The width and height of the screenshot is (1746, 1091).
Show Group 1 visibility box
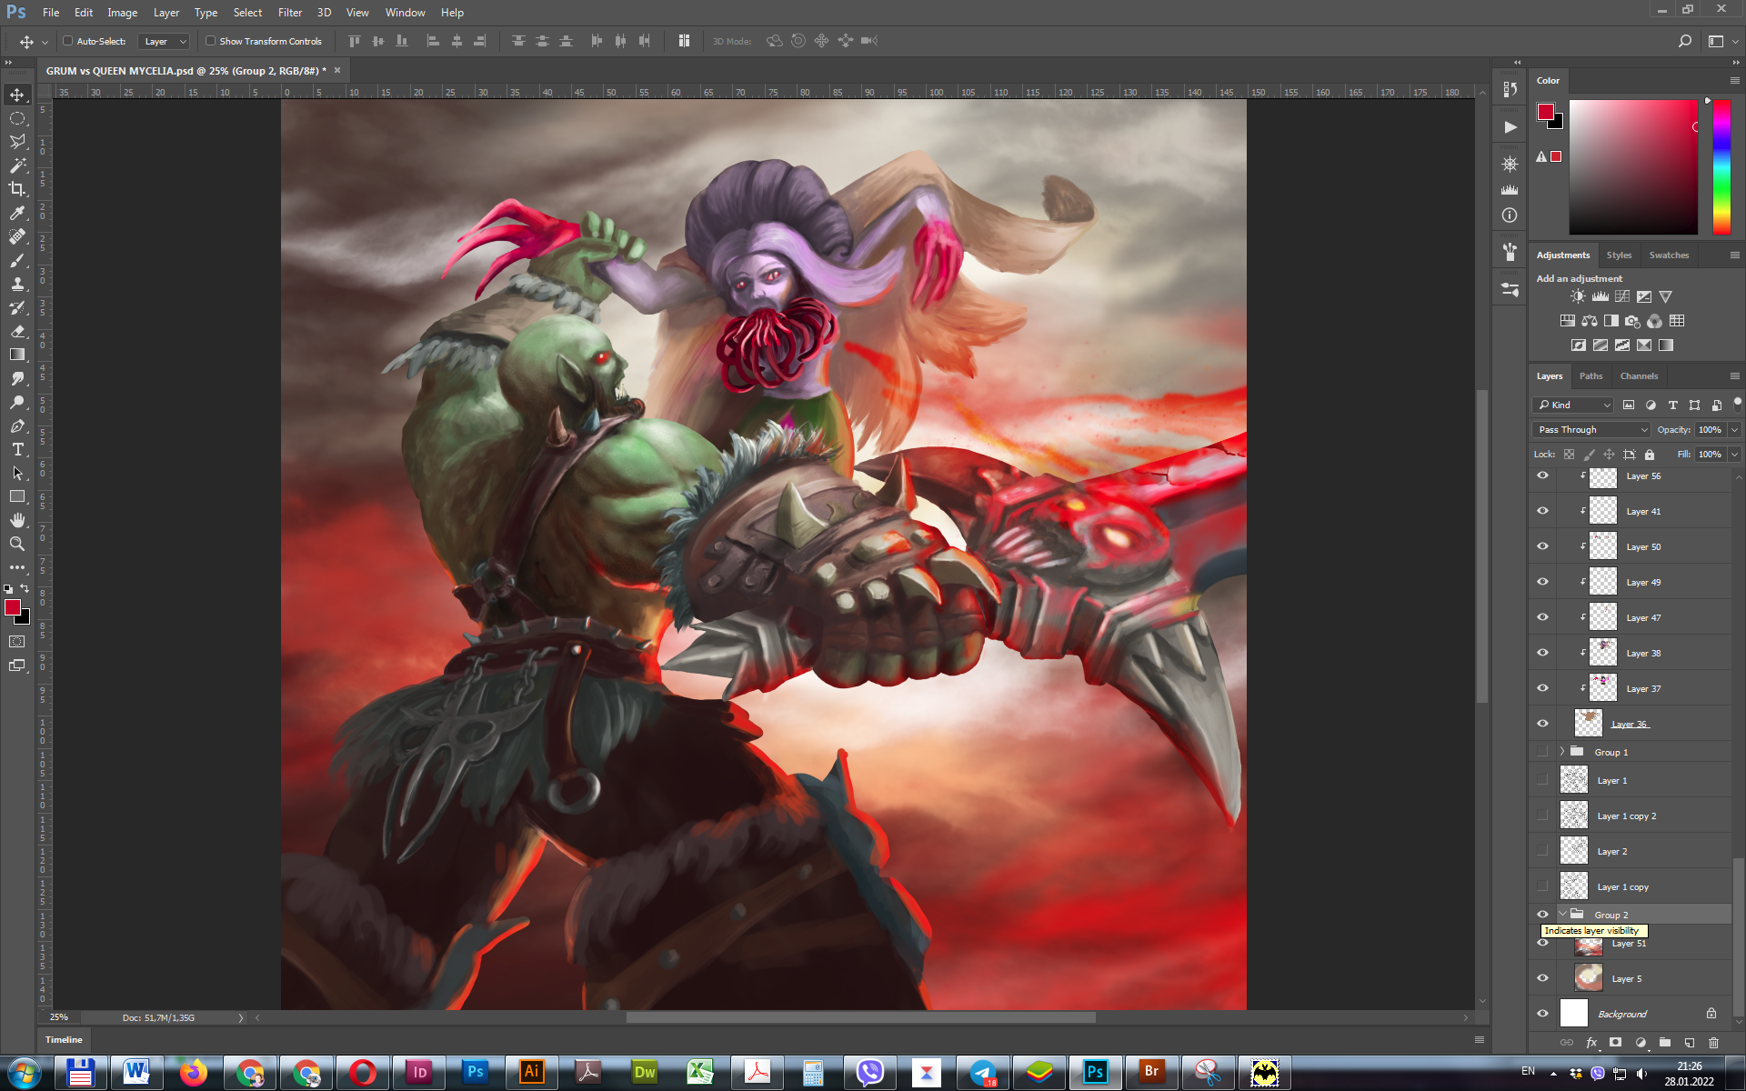[1542, 752]
